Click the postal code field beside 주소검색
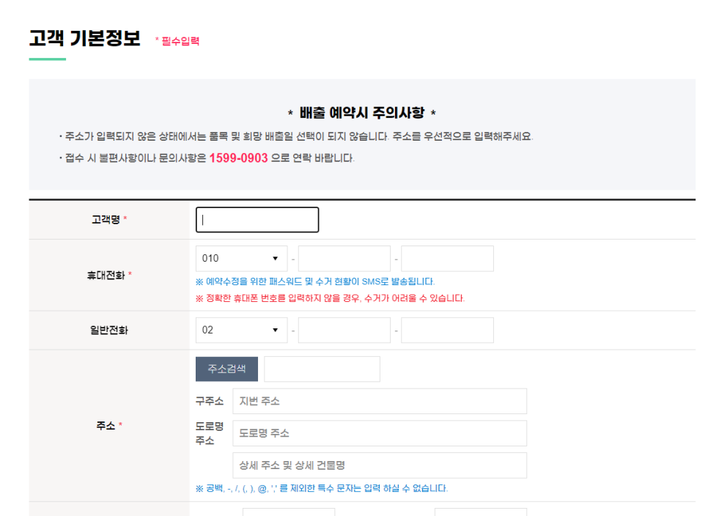708x516 pixels. coord(322,369)
